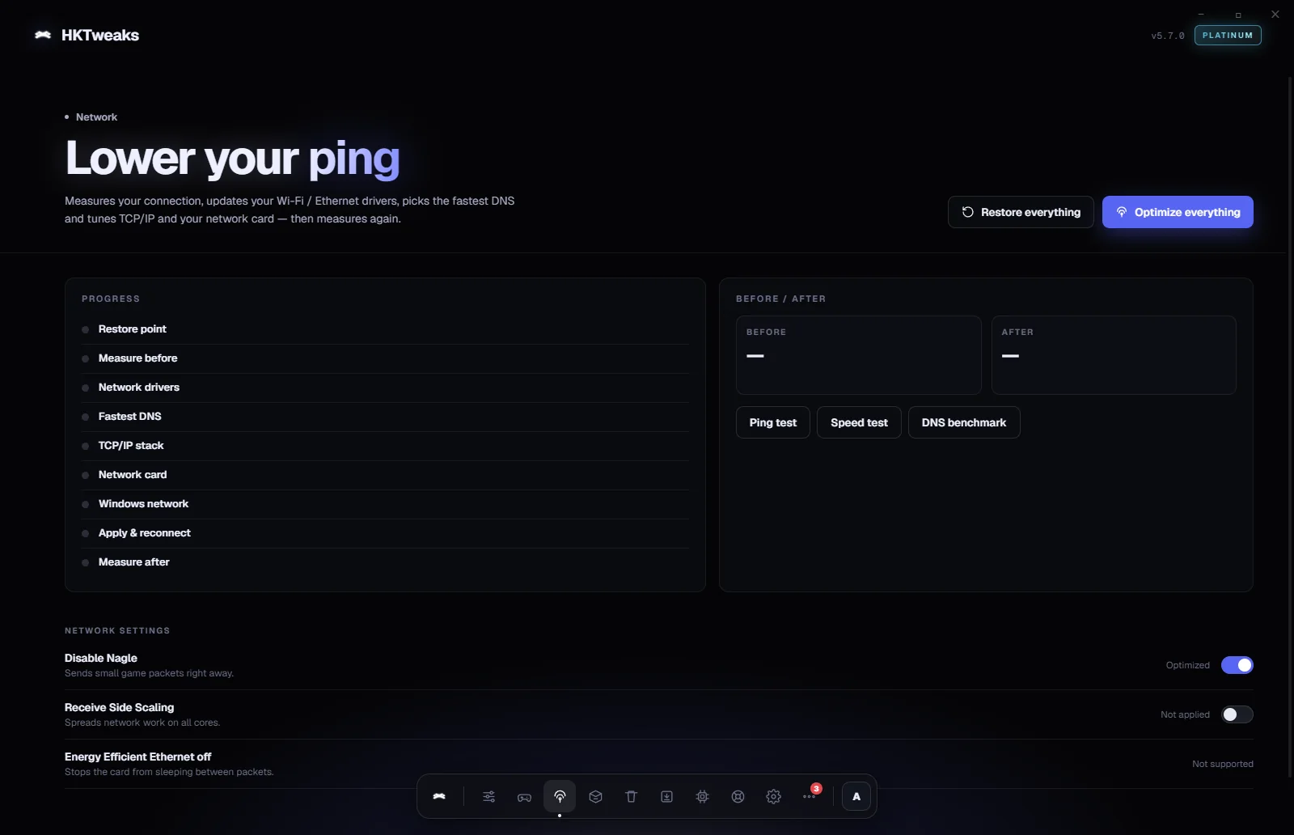The width and height of the screenshot is (1294, 835).
Task: Open the trash cleaner icon in dock
Action: pos(631,796)
